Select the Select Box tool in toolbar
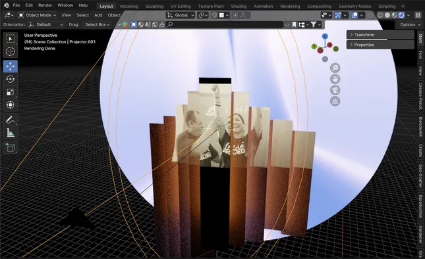Screen dimensions: 425x259 coord(11,39)
